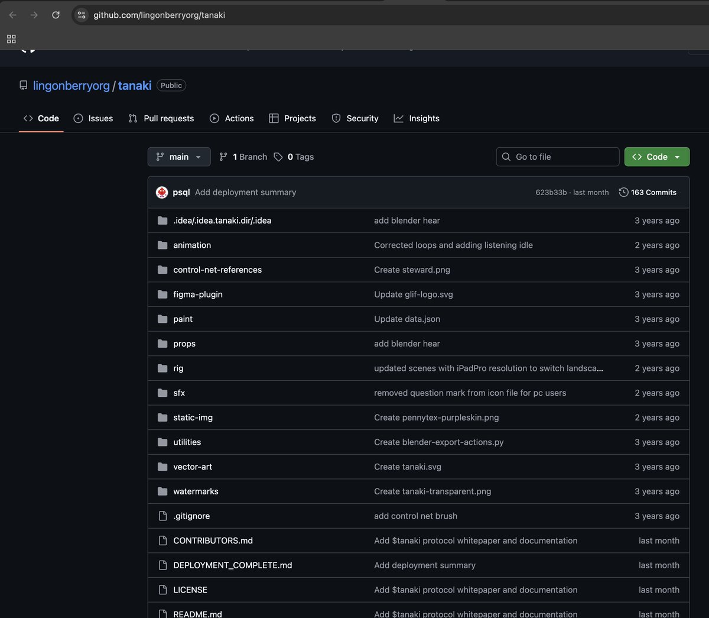This screenshot has width=709, height=618.
Task: Open the .idea/.idea.tanaki.dir/.idea folder
Action: (222, 221)
